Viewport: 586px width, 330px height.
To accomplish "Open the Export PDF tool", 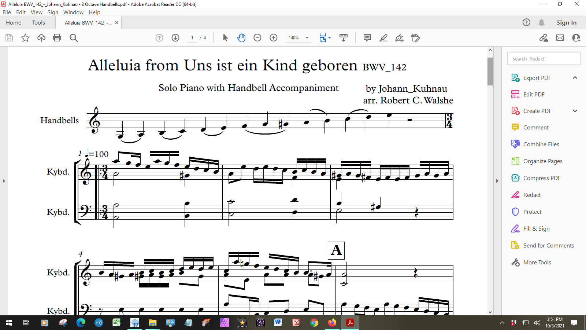I will (537, 78).
